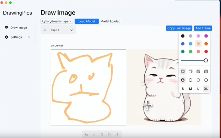The height and width of the screenshot is (138, 221).
Task: Click the trash delete icon
Action: point(102,135)
